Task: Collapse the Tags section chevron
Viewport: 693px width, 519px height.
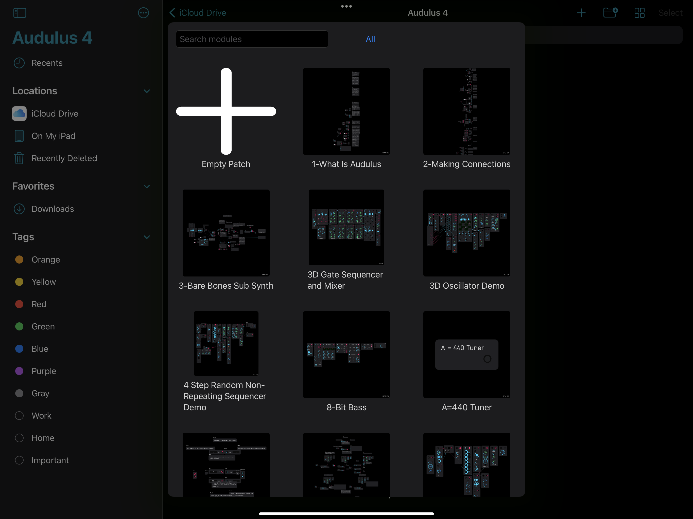Action: coord(147,237)
